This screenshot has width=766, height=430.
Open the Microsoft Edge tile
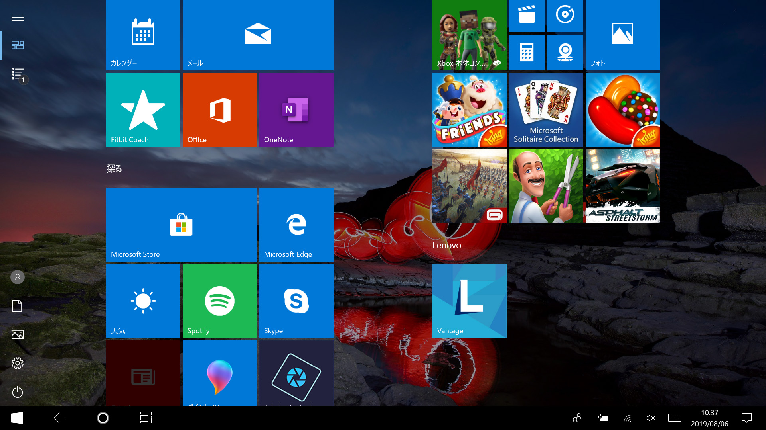296,225
